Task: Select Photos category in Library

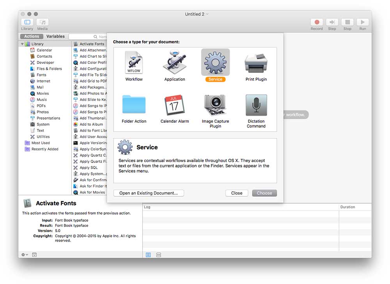Action: (x=43, y=112)
